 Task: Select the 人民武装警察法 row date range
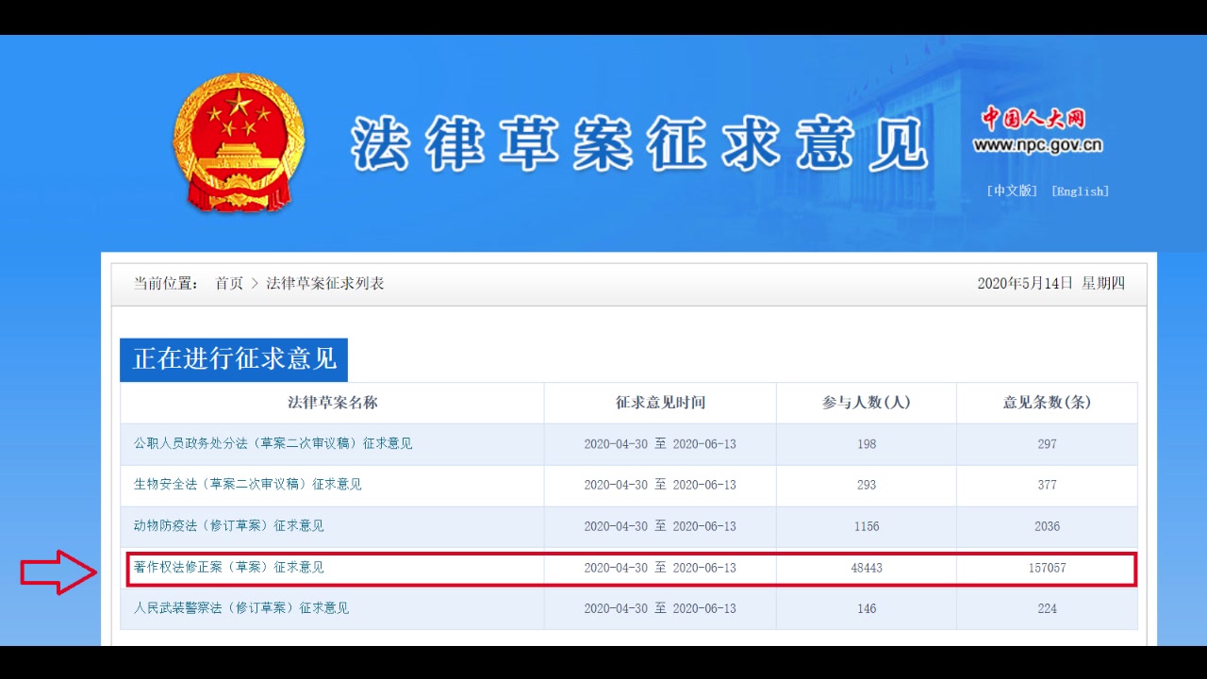pos(660,608)
